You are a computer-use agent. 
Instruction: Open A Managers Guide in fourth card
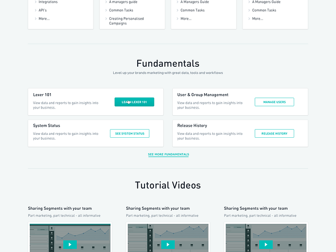click(266, 2)
